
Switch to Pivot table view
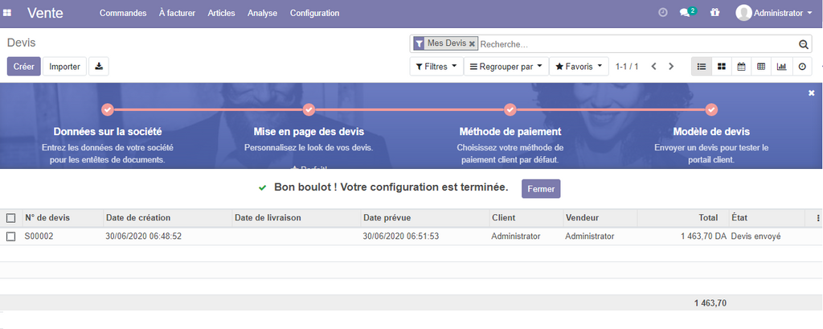(761, 67)
